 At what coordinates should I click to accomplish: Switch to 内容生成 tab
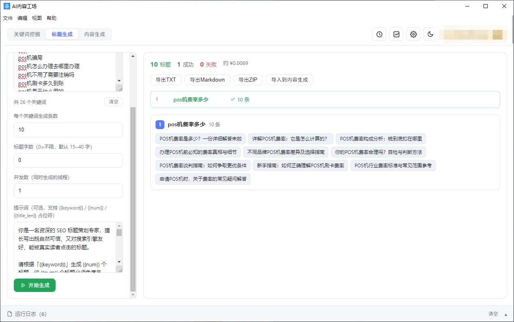coord(95,35)
